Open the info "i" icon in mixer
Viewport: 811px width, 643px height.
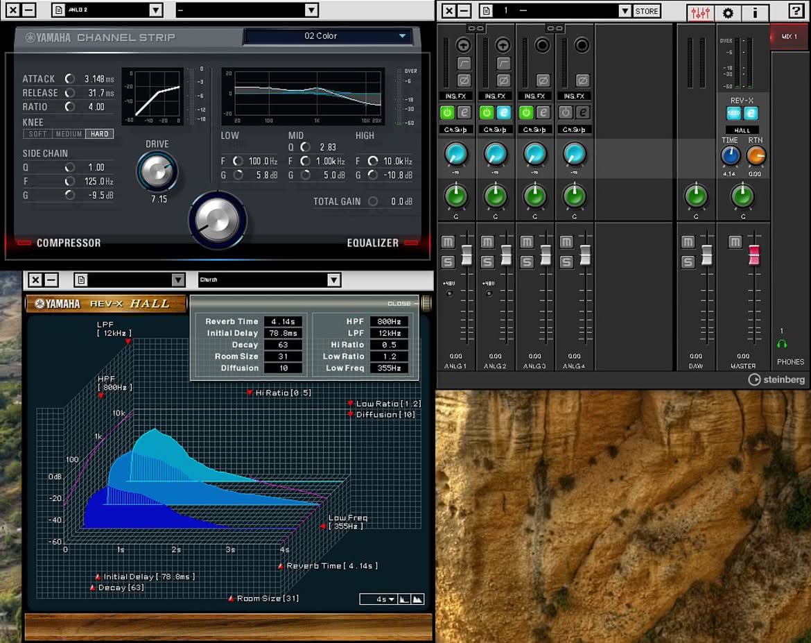[755, 12]
